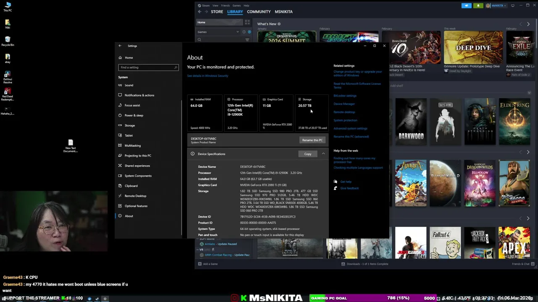Open System protection link
Image resolution: width=538 pixels, height=302 pixels.
tap(345, 120)
